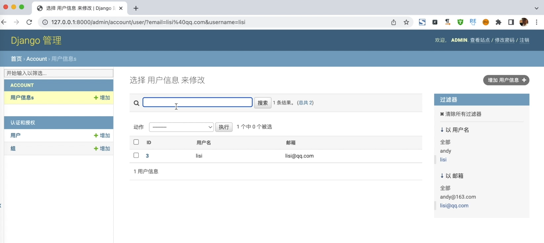Select 用户信息s in the sidebar
Viewport: 544px width, 243px height.
click(22, 98)
